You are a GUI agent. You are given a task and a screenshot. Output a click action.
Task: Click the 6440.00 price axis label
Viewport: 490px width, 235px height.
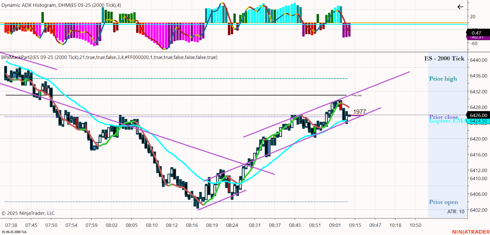pos(479,60)
